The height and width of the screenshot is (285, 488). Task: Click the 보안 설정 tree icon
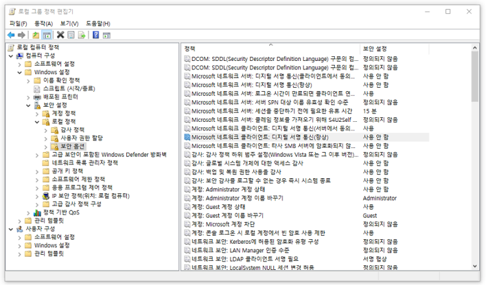tap(37, 105)
